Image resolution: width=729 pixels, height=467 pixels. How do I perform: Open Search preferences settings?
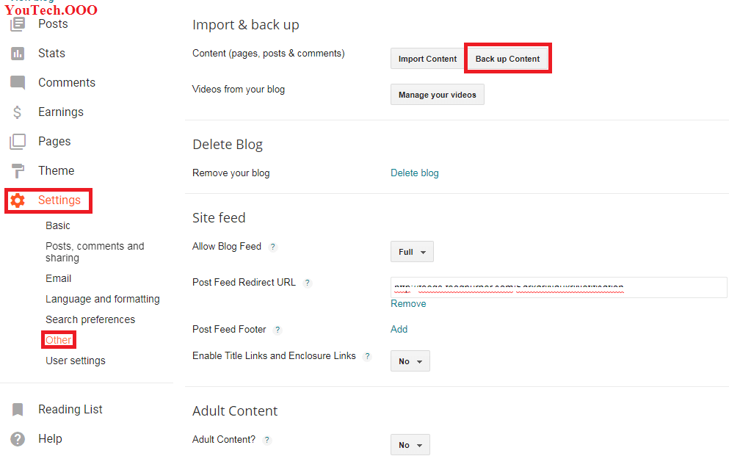(x=90, y=319)
